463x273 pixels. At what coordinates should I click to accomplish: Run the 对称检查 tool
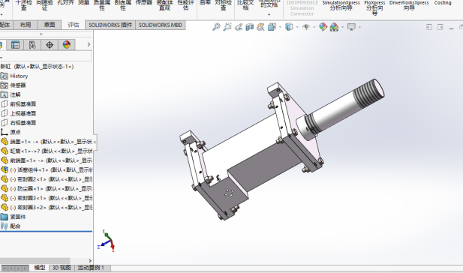pos(223,5)
